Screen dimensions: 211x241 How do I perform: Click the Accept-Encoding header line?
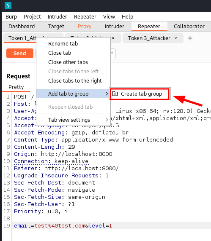tap(71, 132)
